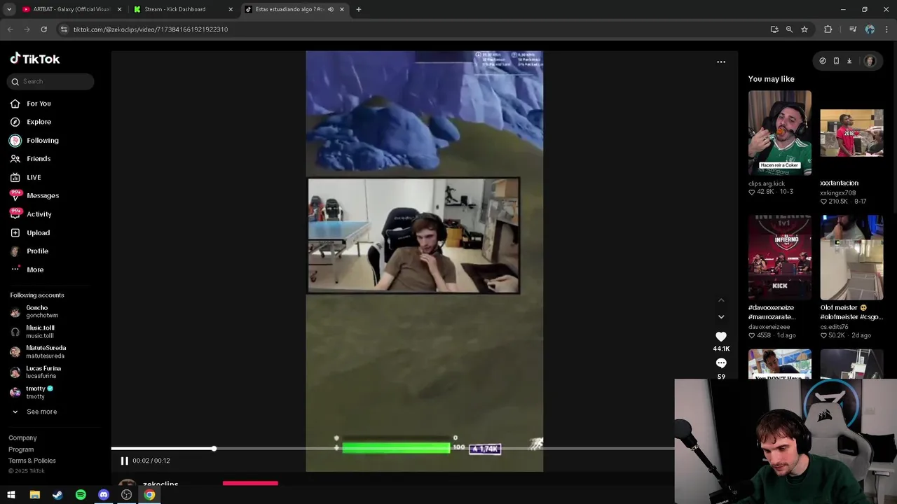Expand the Program footer section
897x504 pixels.
[21, 449]
